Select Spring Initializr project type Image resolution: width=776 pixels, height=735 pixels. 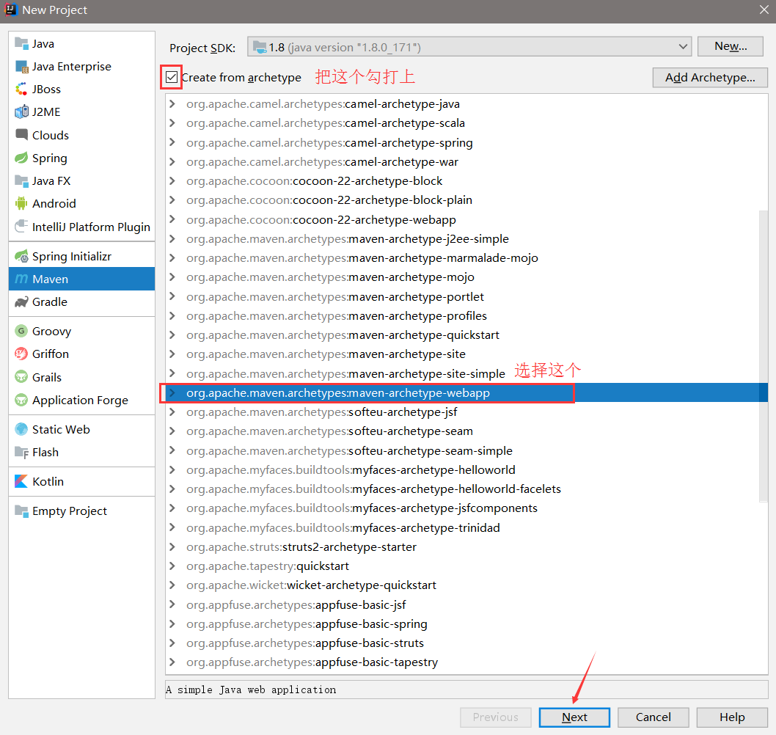coord(81,257)
